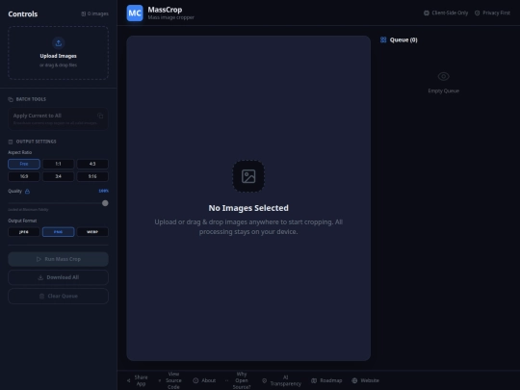Visit the Website link
The height and width of the screenshot is (390, 520).
(366, 380)
